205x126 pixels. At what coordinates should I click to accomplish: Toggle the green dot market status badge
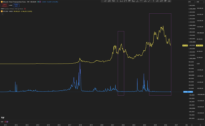[38, 2]
